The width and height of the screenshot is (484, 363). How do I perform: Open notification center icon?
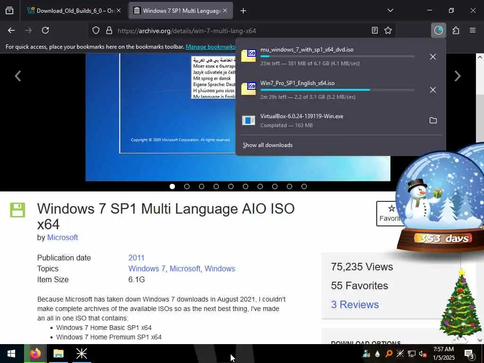(x=469, y=354)
